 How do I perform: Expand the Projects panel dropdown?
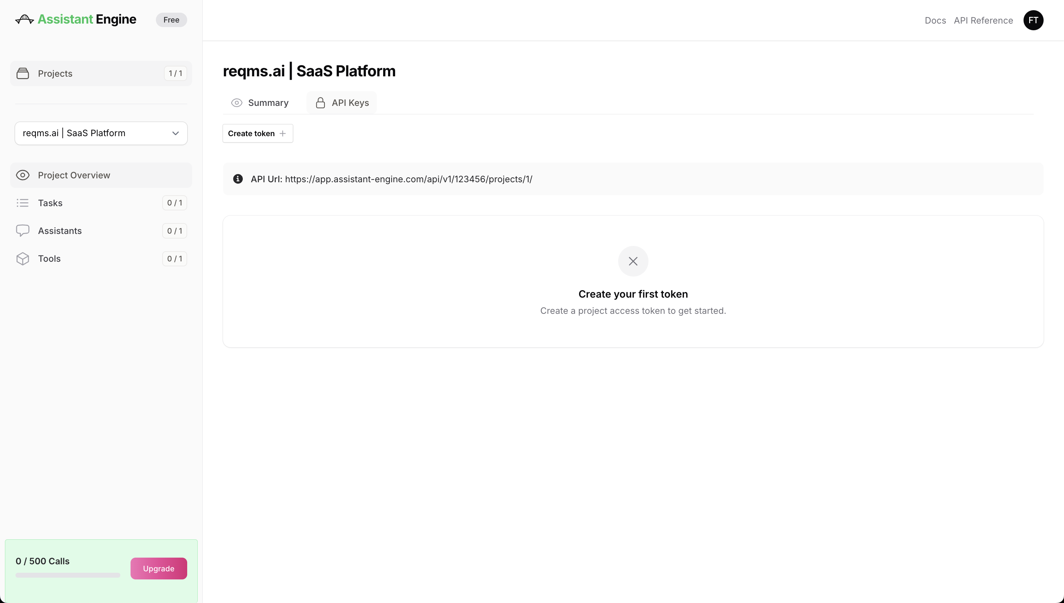[x=175, y=133]
